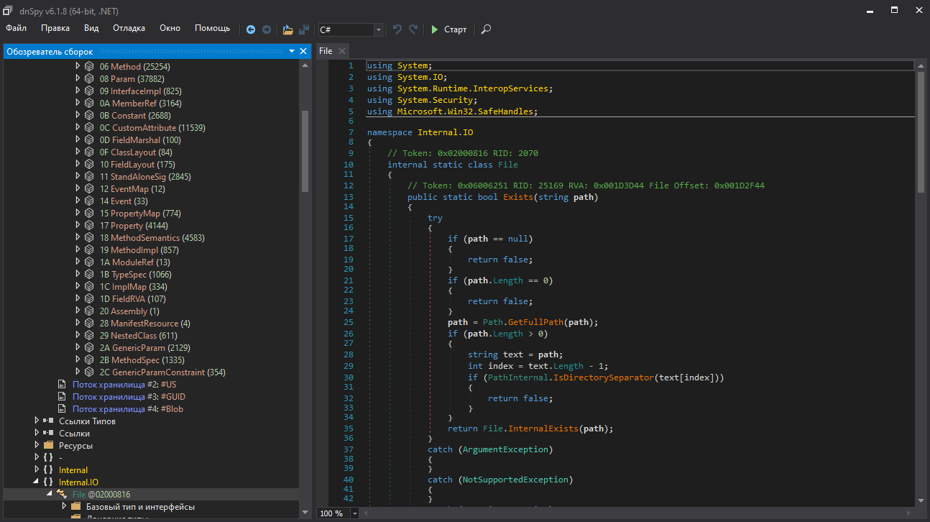Viewport: 930px width, 522px height.
Task: Click the 0B Constant table icon
Action: coord(90,116)
